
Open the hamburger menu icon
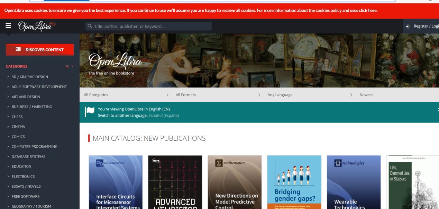pyautogui.click(x=8, y=26)
